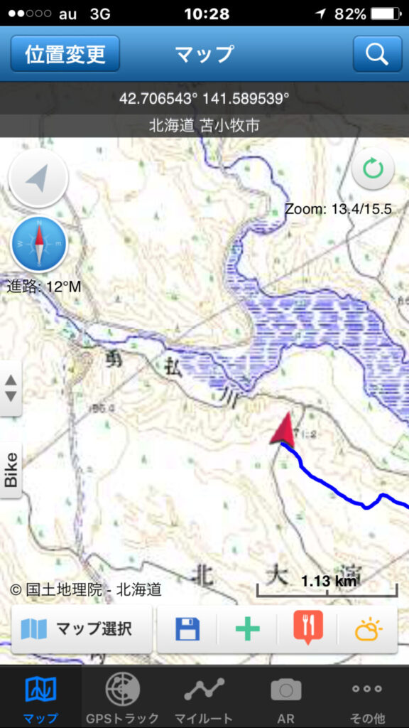Save with the floppy disk icon
Viewport: 409px width, 728px height.
[187, 630]
